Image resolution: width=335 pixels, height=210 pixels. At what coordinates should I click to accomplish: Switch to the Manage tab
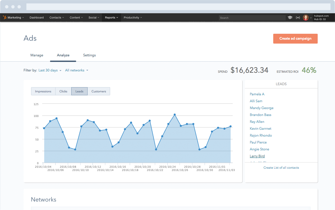pyautogui.click(x=37, y=55)
